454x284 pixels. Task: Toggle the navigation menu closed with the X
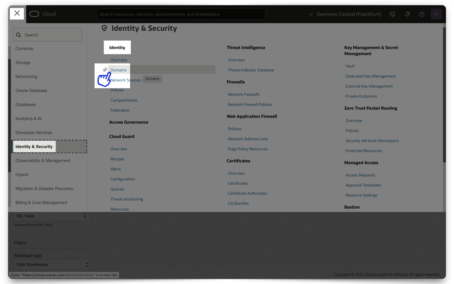point(17,13)
